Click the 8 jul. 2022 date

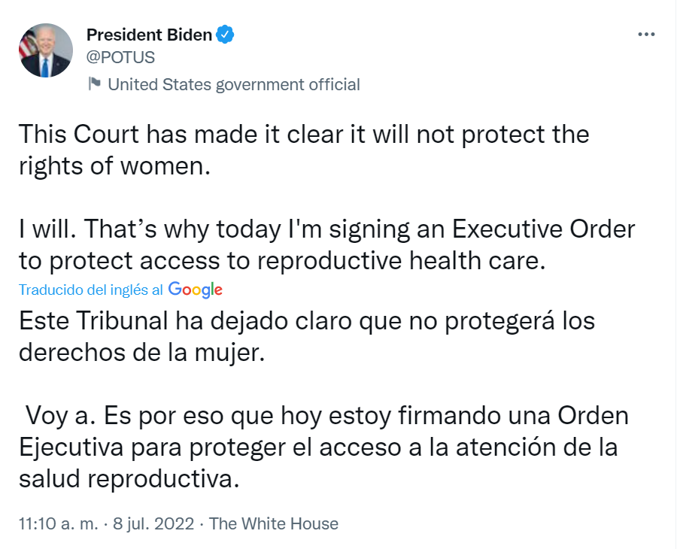click(154, 523)
